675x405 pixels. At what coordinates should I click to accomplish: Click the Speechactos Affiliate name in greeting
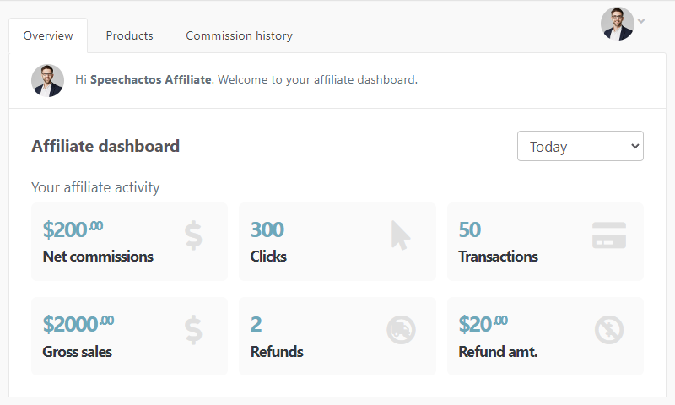coord(151,79)
